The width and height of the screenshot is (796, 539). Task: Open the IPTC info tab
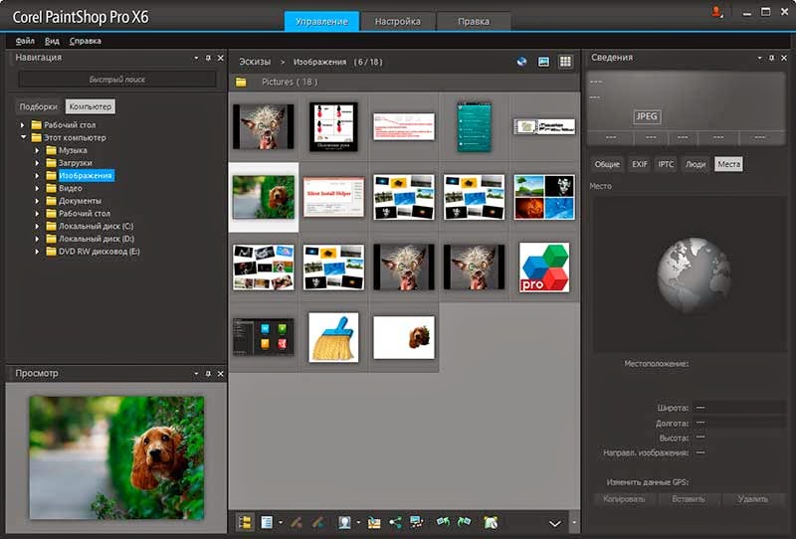666,164
